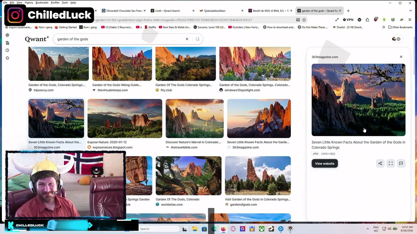Open the Edit menu
The width and height of the screenshot is (417, 234).
tap(12, 3)
